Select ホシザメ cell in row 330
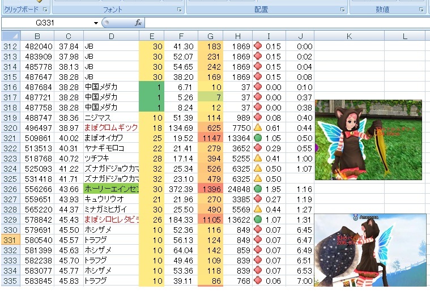Screen dimensions: 430x294 [x=112, y=230]
